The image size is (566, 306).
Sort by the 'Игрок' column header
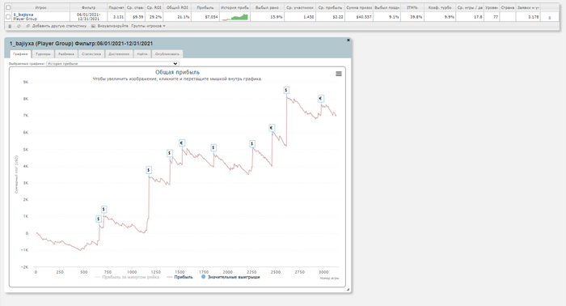tap(40, 7)
